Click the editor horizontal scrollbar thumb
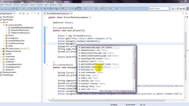 coord(107,100)
